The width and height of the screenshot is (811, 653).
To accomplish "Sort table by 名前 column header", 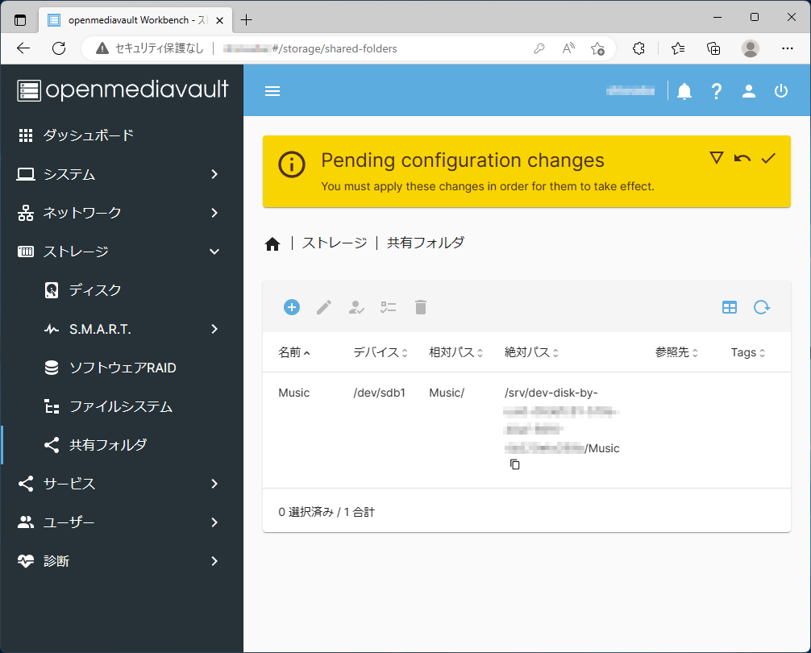I will [x=289, y=352].
